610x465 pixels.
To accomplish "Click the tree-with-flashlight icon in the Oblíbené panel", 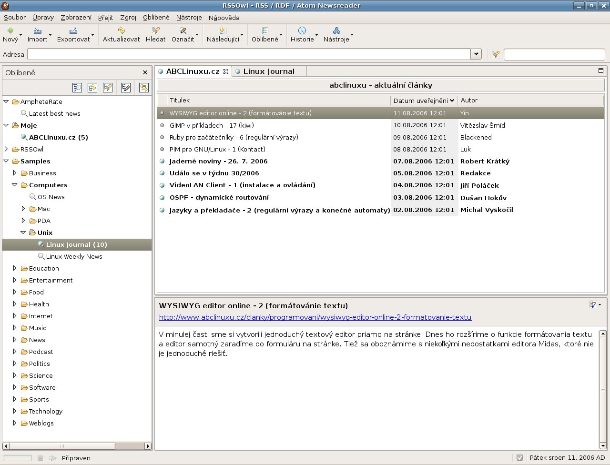I will point(108,87).
